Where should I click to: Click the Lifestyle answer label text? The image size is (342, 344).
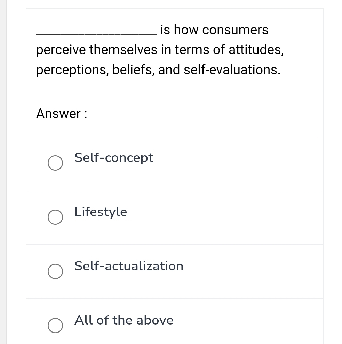(101, 212)
